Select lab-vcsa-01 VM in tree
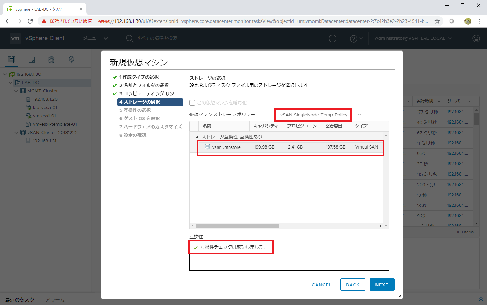The height and width of the screenshot is (305, 487). click(45, 107)
